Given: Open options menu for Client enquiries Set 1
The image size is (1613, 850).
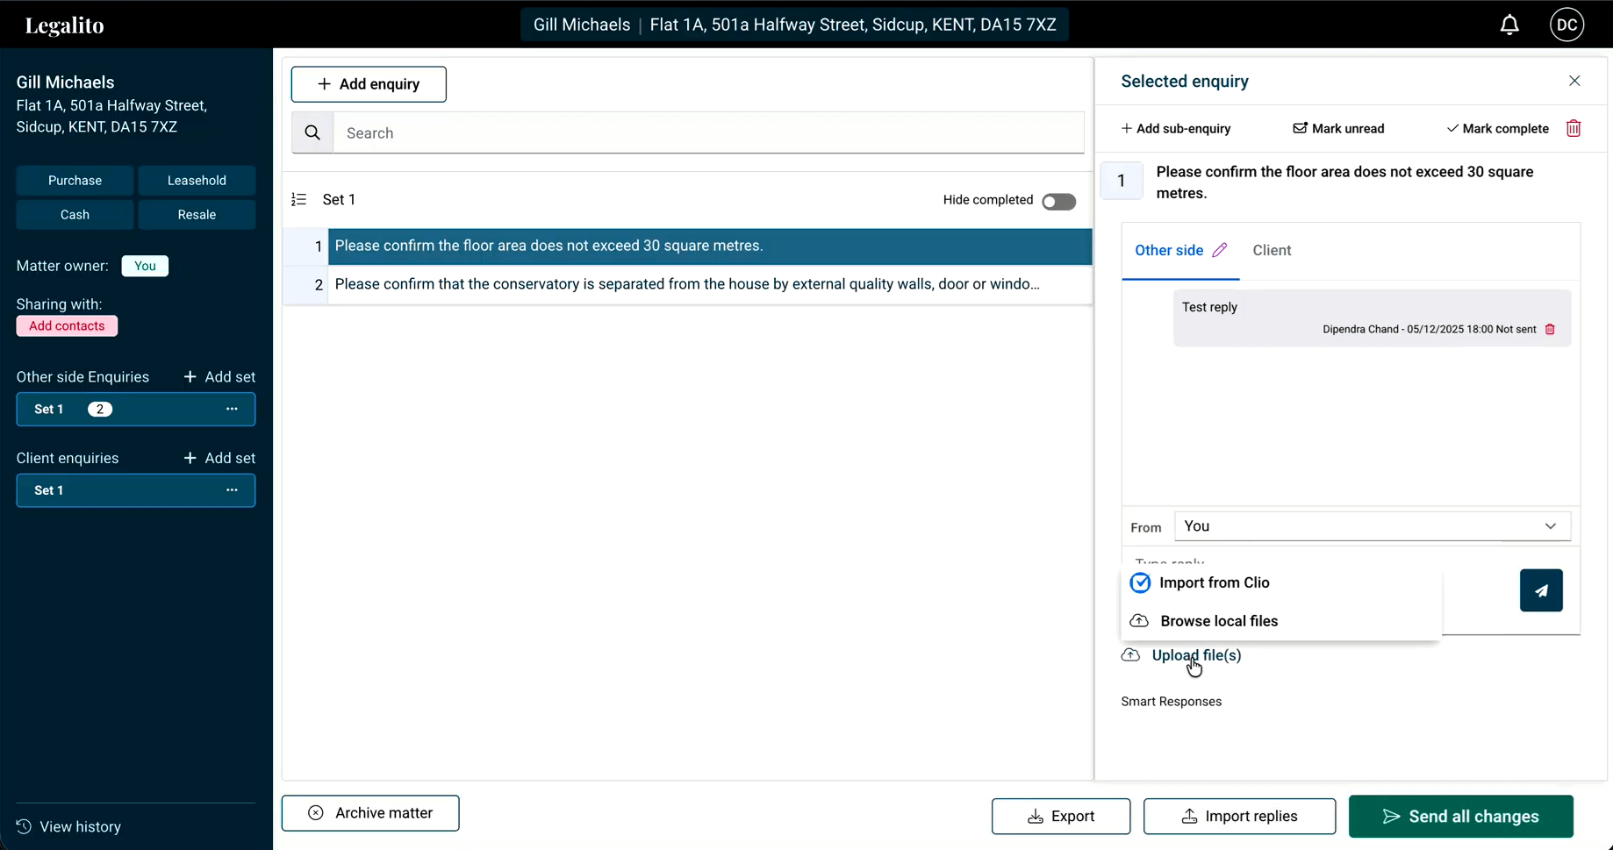Looking at the screenshot, I should tap(232, 490).
